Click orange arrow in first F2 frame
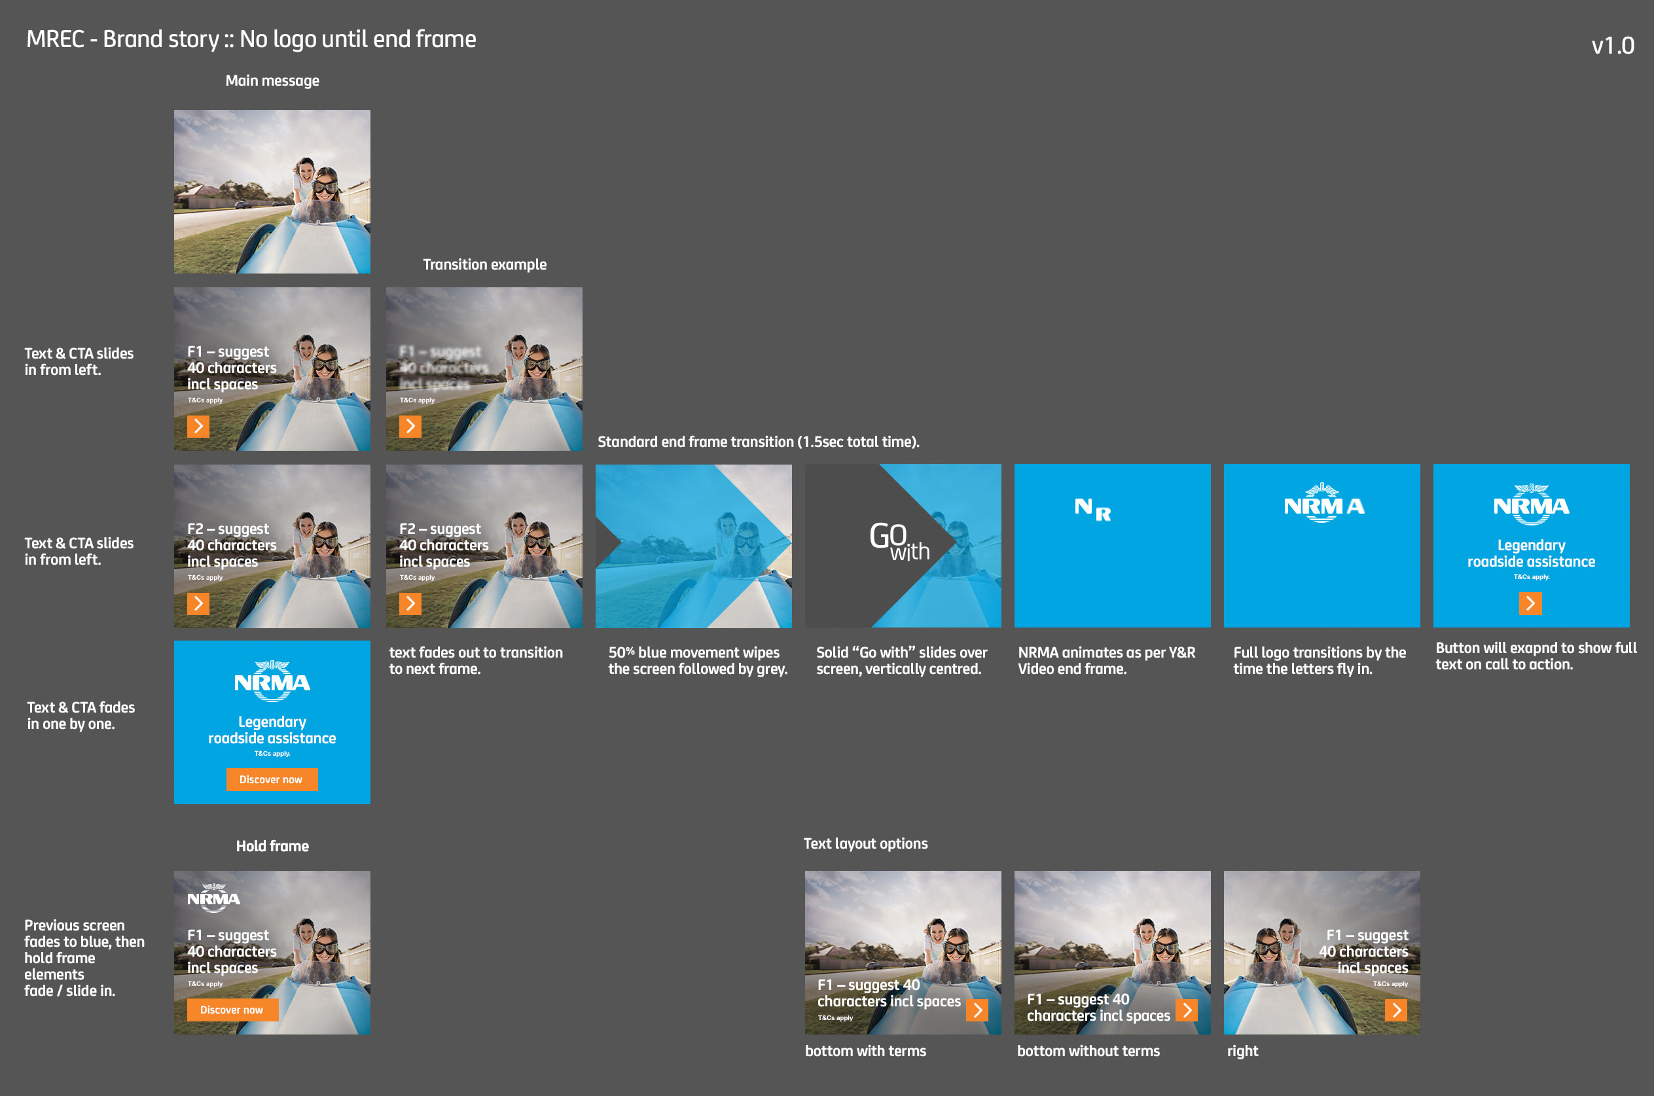 (198, 603)
